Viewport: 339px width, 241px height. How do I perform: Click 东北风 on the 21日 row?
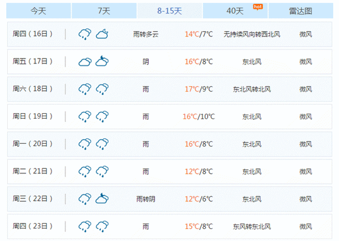coord(252,172)
